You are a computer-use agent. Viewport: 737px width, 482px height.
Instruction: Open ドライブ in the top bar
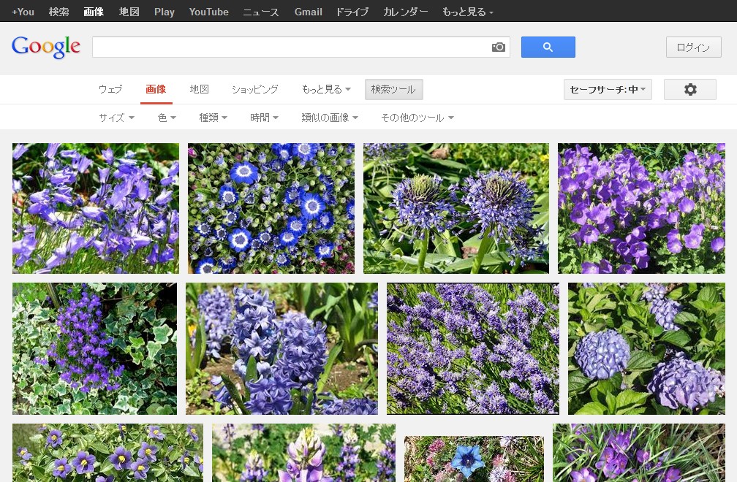click(x=352, y=12)
